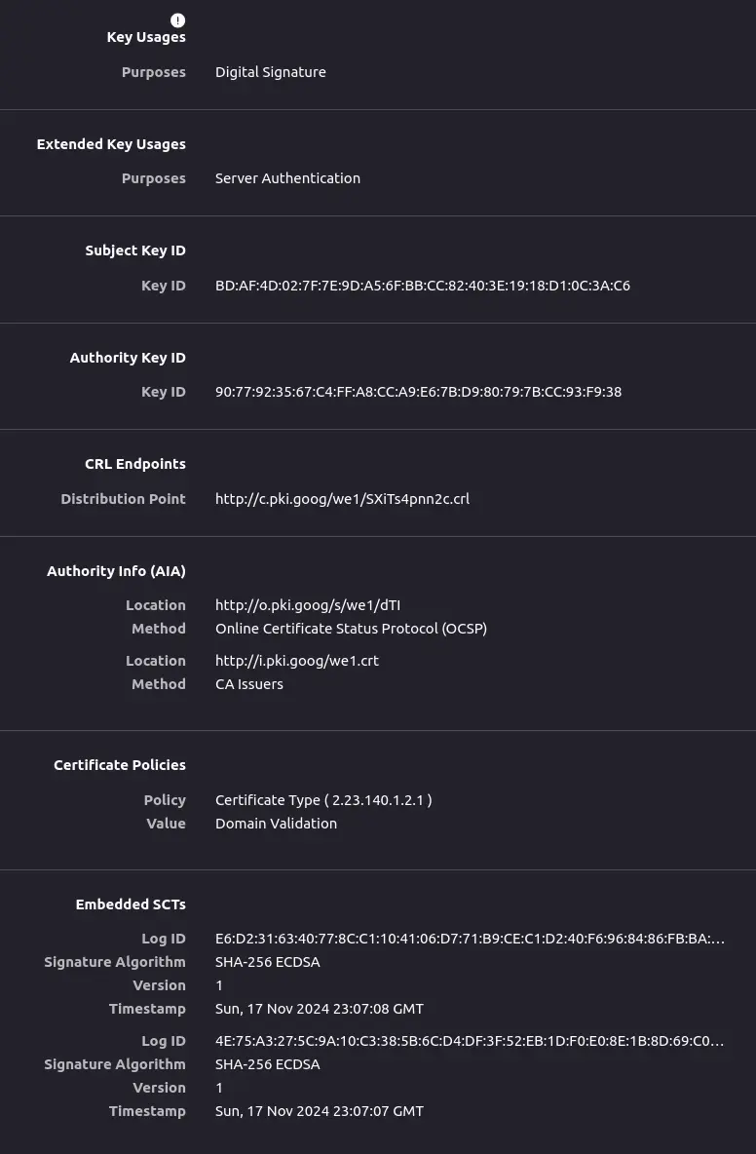Image resolution: width=756 pixels, height=1154 pixels.
Task: Click the OCSP location URL o.pki.goog
Action: [x=308, y=605]
